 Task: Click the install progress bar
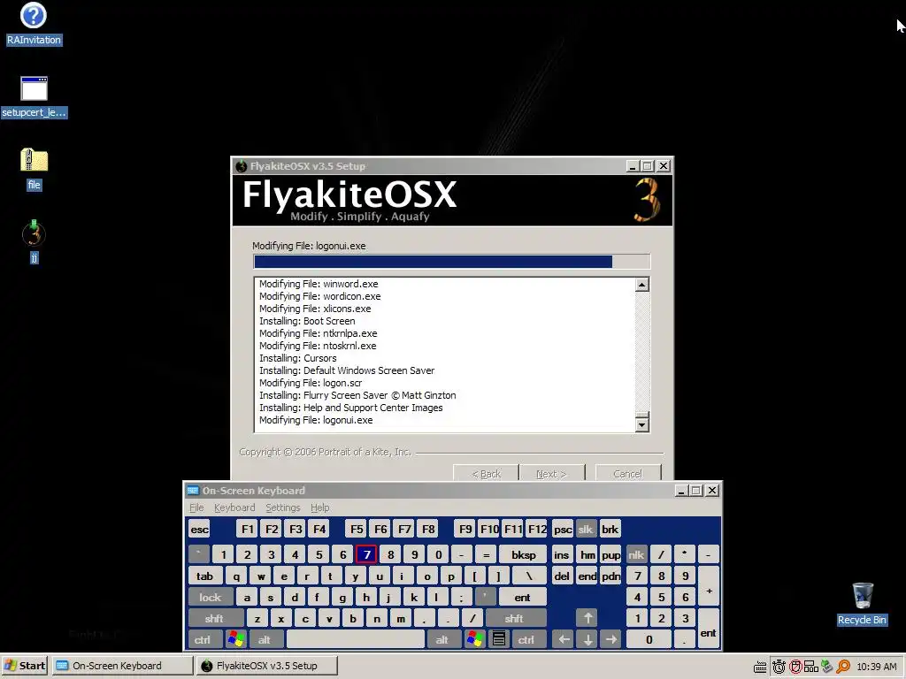coord(452,262)
